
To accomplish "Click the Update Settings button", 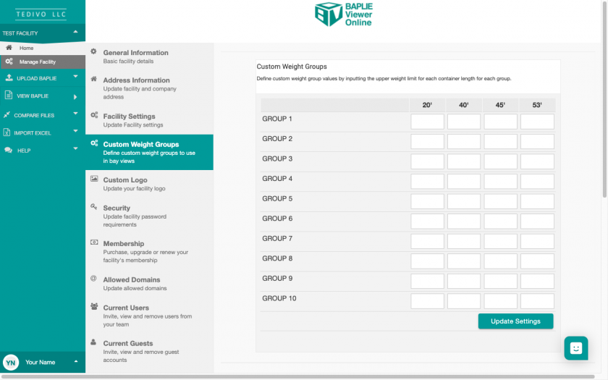I will click(x=515, y=321).
